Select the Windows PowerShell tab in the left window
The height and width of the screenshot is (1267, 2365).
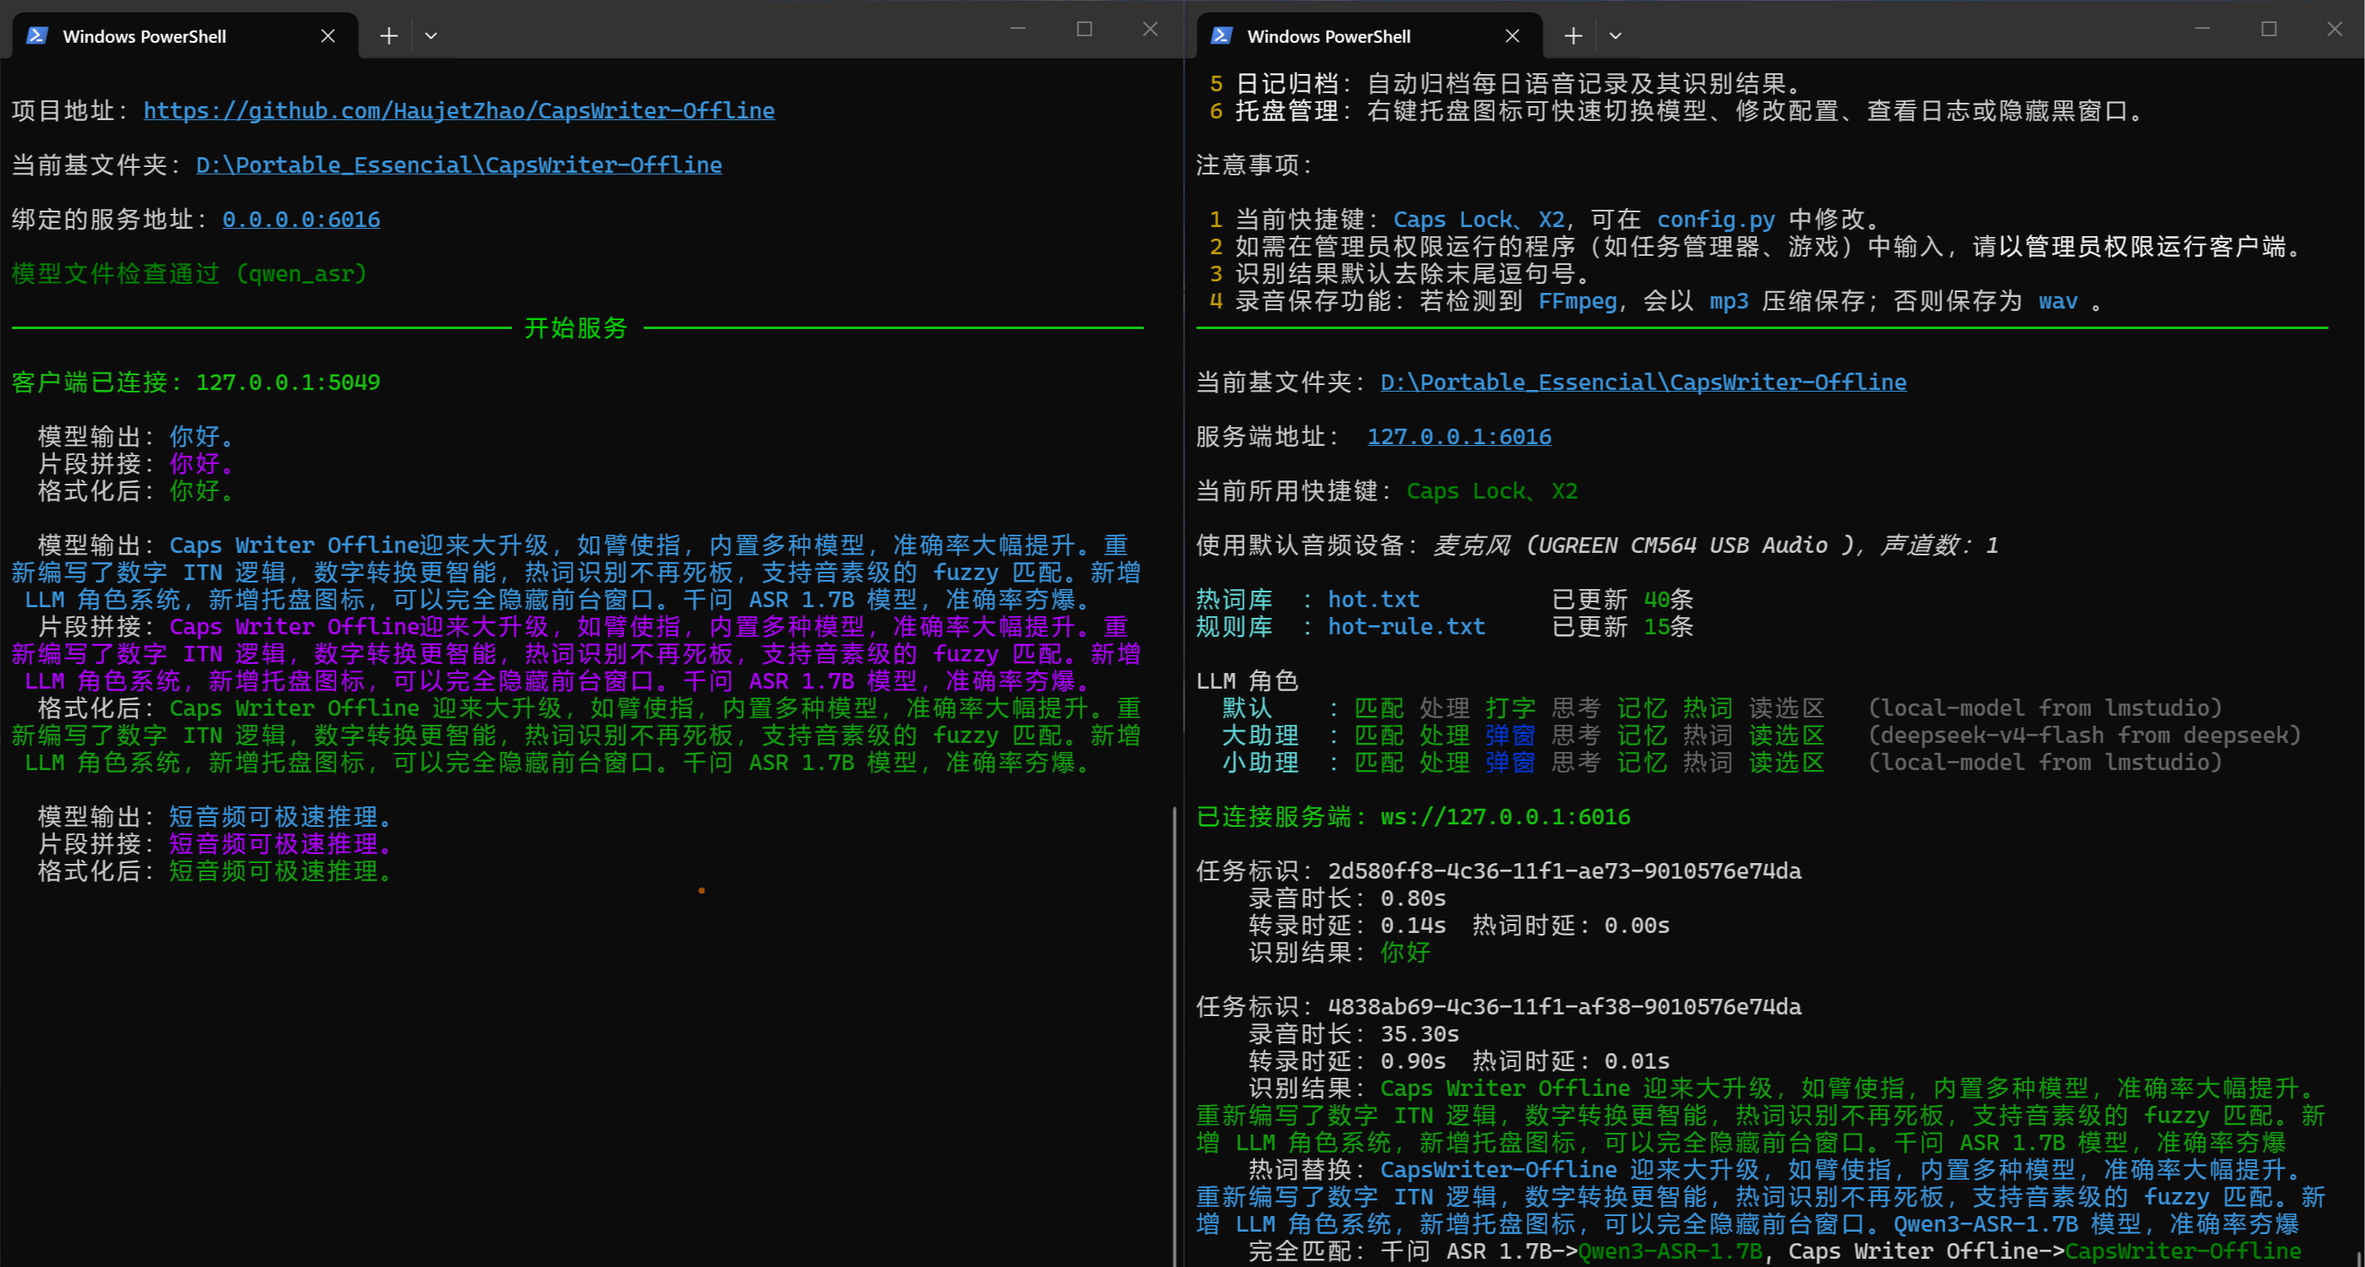coord(184,36)
